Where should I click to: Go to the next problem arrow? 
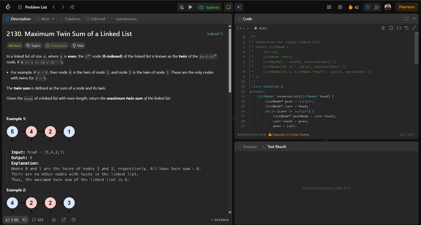coord(62,7)
